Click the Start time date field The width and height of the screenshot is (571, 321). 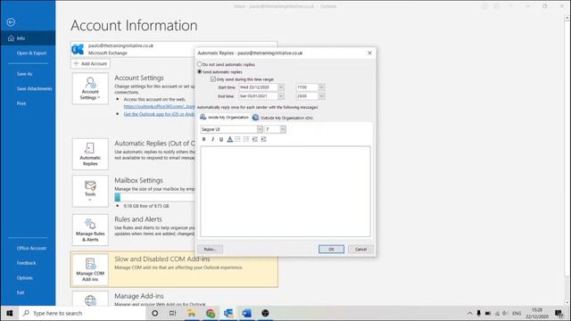coord(258,87)
